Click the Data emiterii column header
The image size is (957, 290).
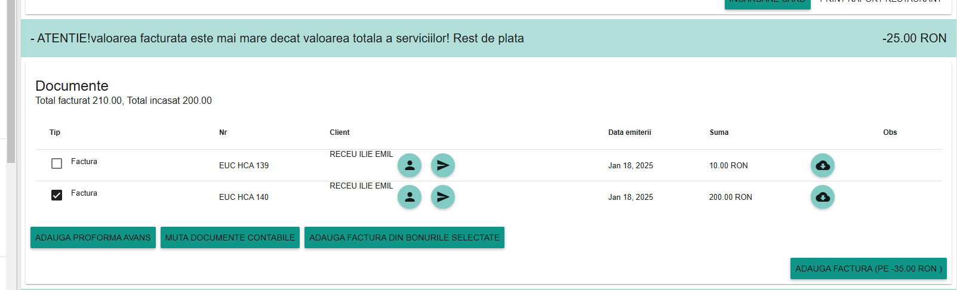coord(630,132)
